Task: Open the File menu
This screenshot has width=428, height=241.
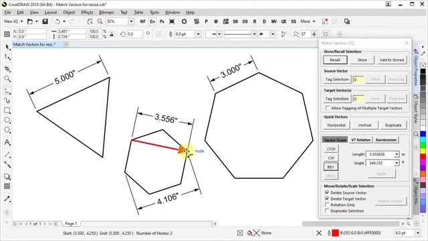Action: pos(7,12)
